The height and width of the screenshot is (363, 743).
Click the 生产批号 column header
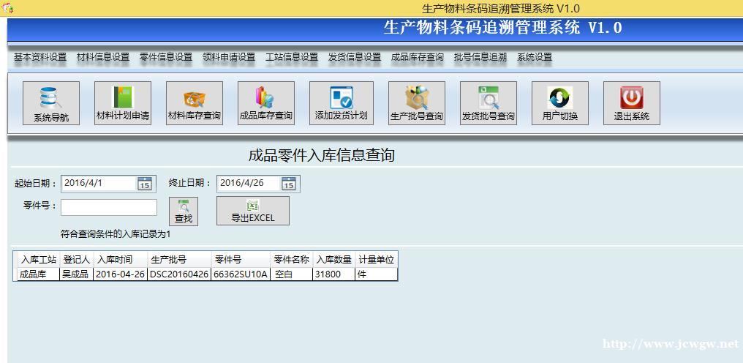(x=169, y=260)
